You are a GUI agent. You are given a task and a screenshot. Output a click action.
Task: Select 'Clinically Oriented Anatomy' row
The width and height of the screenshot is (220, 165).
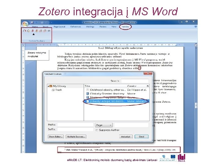click(117, 94)
